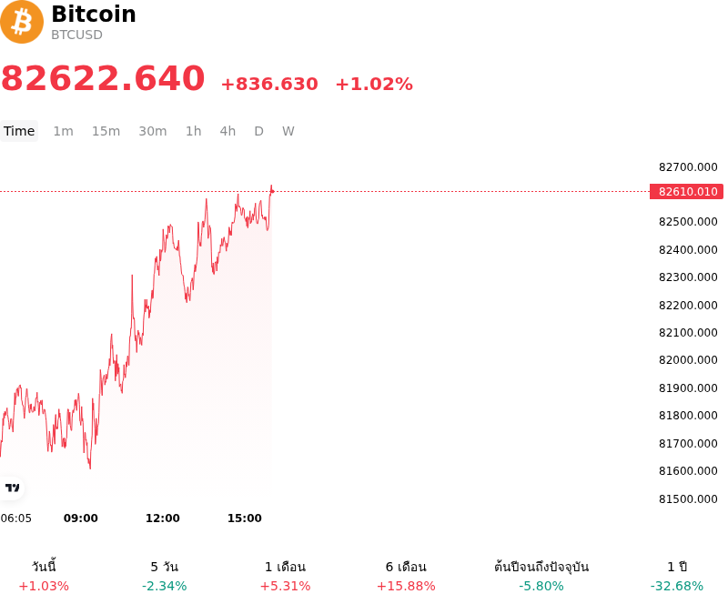Viewport: 728px width, 604px height.
Task: Click the BTCUSD ticker symbol
Action: [x=76, y=35]
